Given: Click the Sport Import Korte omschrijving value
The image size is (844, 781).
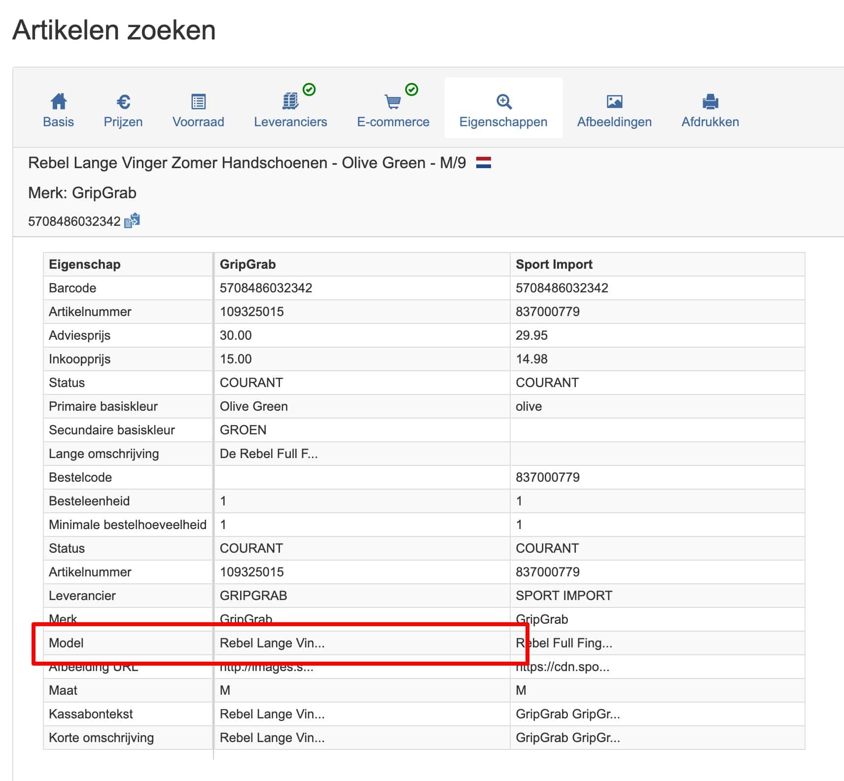Looking at the screenshot, I should tap(567, 738).
